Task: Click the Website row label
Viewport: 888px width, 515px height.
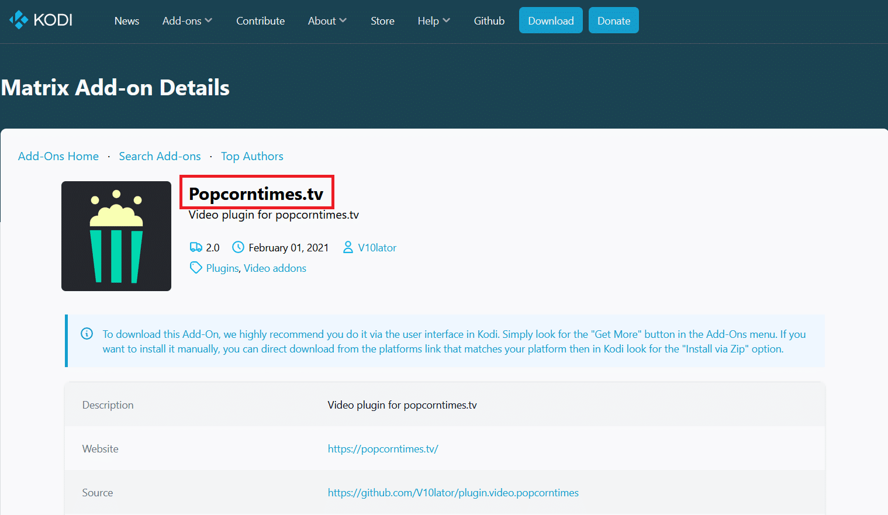Action: pos(101,449)
